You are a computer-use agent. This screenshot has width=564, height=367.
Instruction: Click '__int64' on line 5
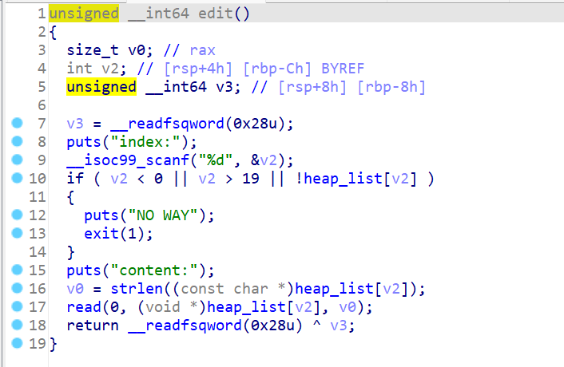point(177,87)
